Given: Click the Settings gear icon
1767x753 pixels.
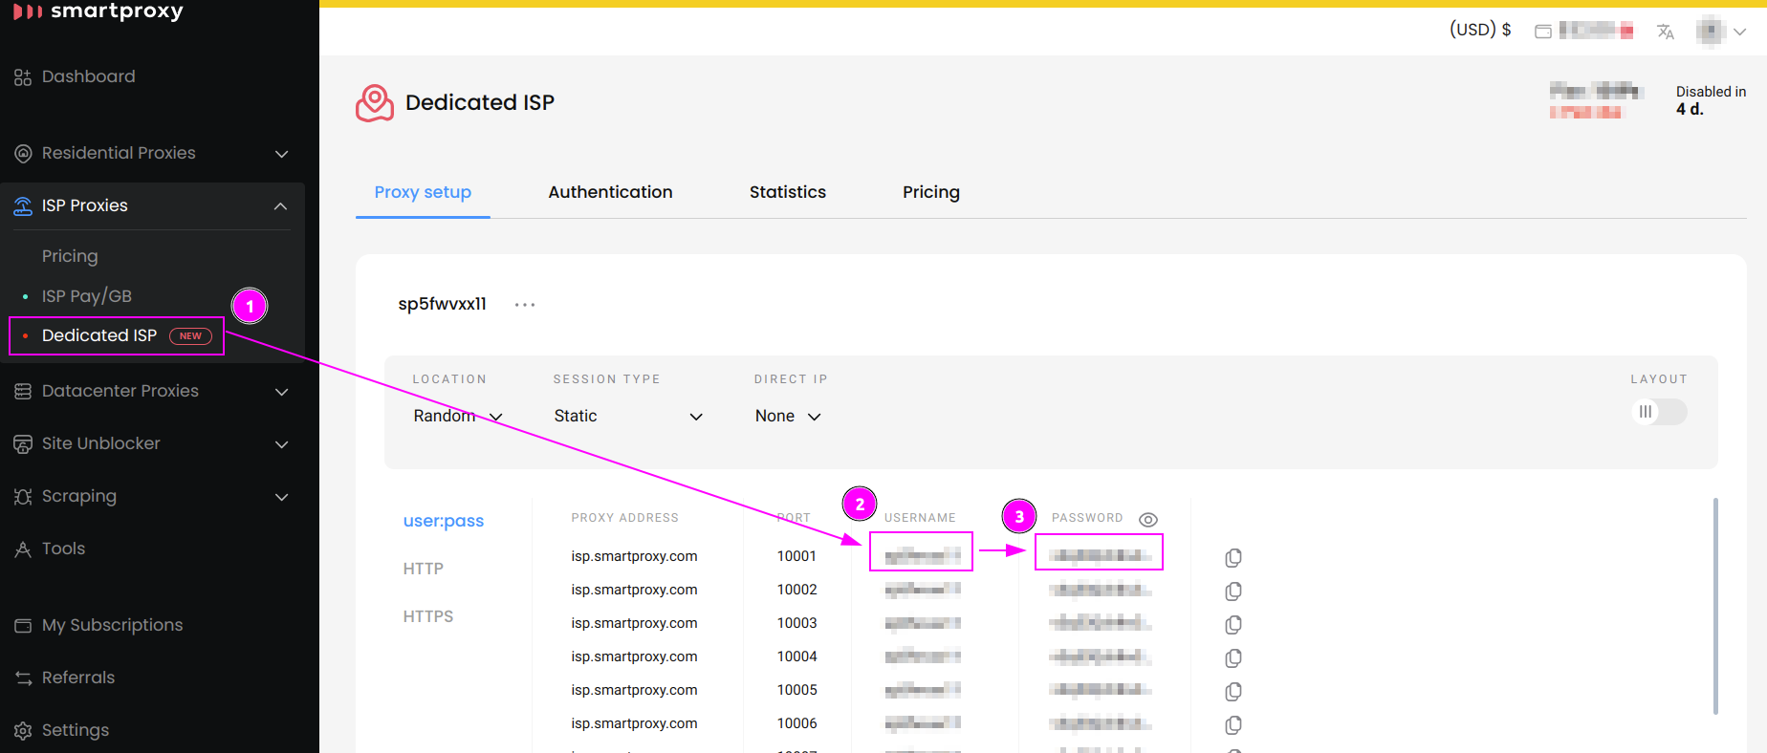Looking at the screenshot, I should tap(23, 731).
